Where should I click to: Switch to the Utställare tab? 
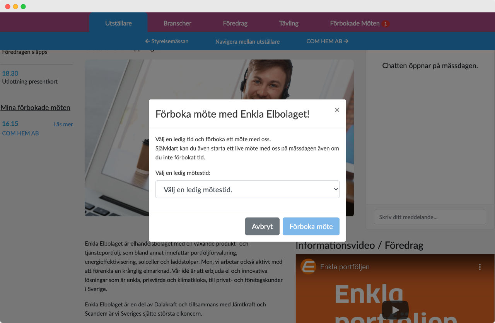coord(118,23)
